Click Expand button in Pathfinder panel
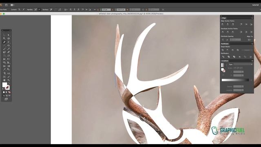Image resolution: width=261 pixels, height=147 pixels. [247, 50]
